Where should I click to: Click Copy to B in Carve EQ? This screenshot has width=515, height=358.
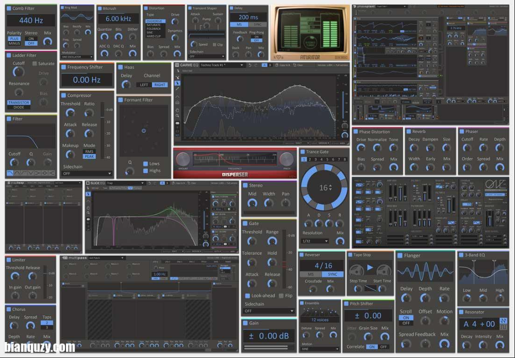pos(283,65)
